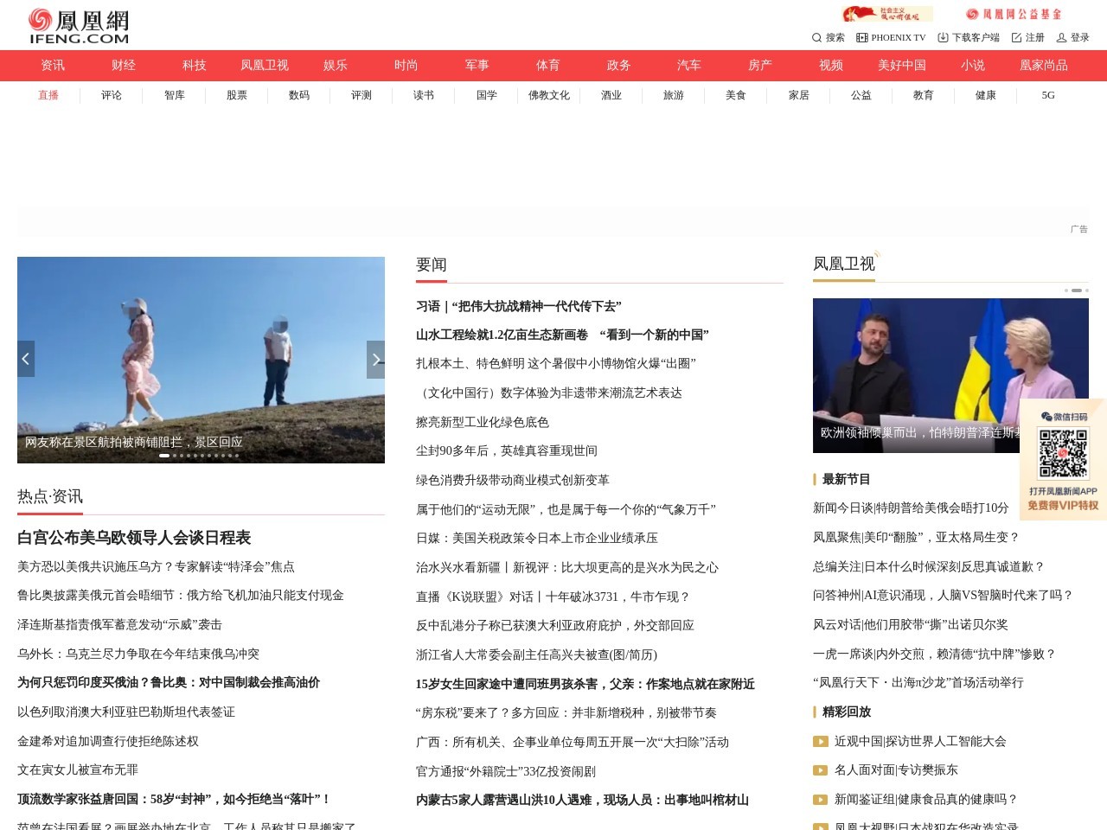1107x830 pixels.
Task: Play the 近观中国 video replay item
Action: [821, 741]
